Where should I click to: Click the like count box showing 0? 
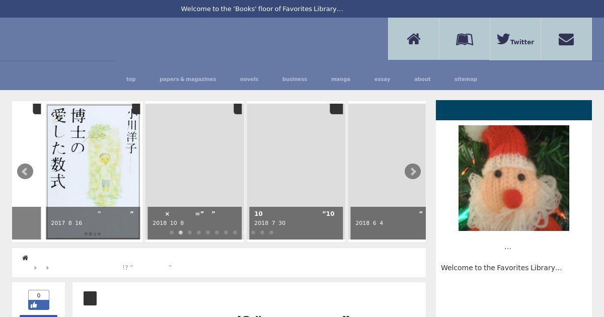pyautogui.click(x=39, y=295)
